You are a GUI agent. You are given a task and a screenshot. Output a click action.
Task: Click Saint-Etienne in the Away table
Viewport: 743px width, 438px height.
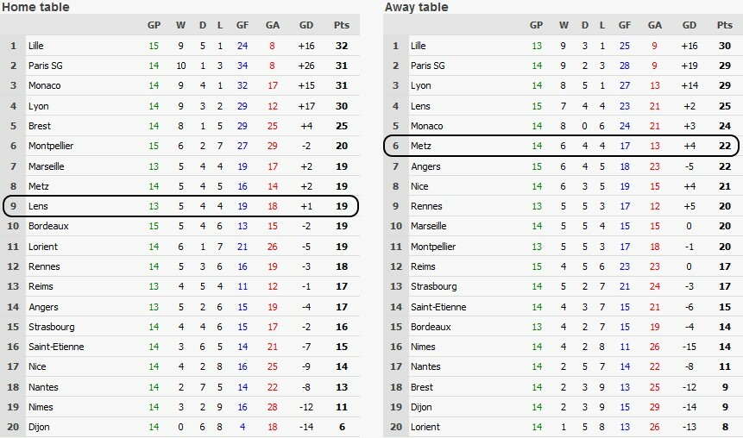click(x=438, y=306)
